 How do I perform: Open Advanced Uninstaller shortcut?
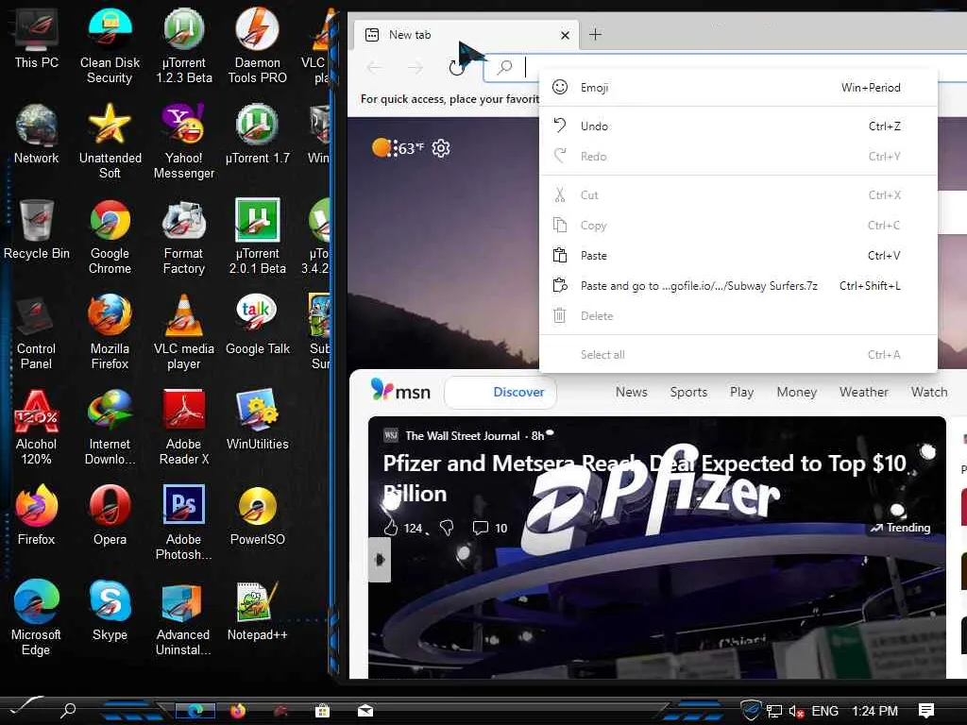coord(184,617)
